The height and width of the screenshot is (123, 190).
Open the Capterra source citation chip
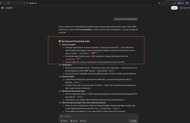point(111,71)
